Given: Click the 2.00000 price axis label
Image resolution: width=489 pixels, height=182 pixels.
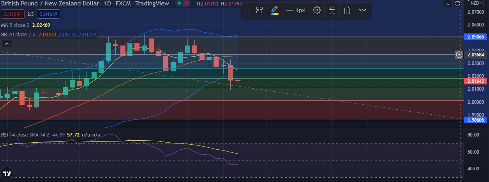Looking at the screenshot, I should [475, 102].
